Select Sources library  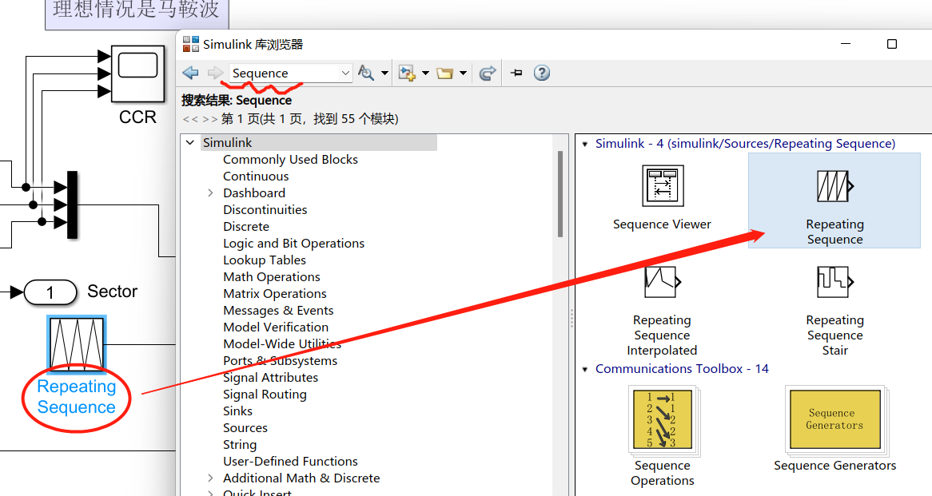(245, 427)
